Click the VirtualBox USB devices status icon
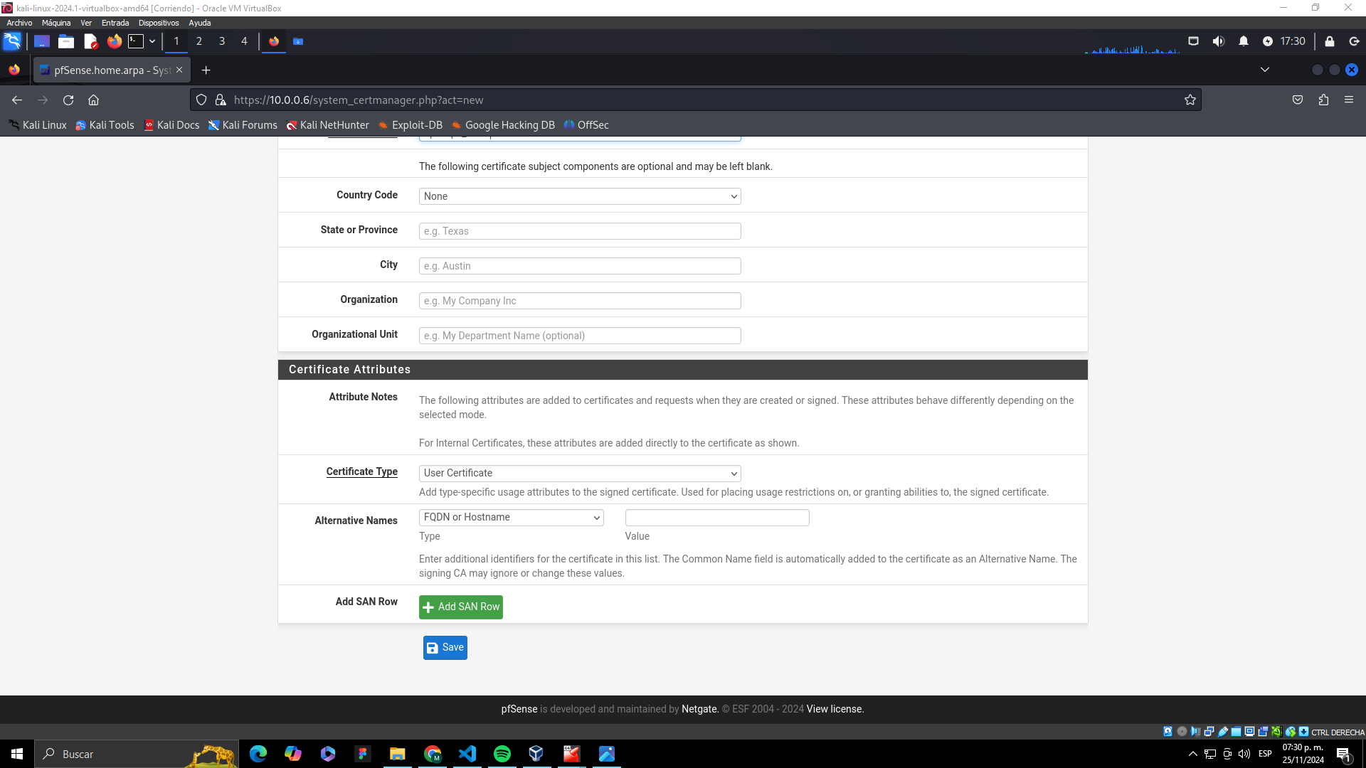 (1222, 732)
